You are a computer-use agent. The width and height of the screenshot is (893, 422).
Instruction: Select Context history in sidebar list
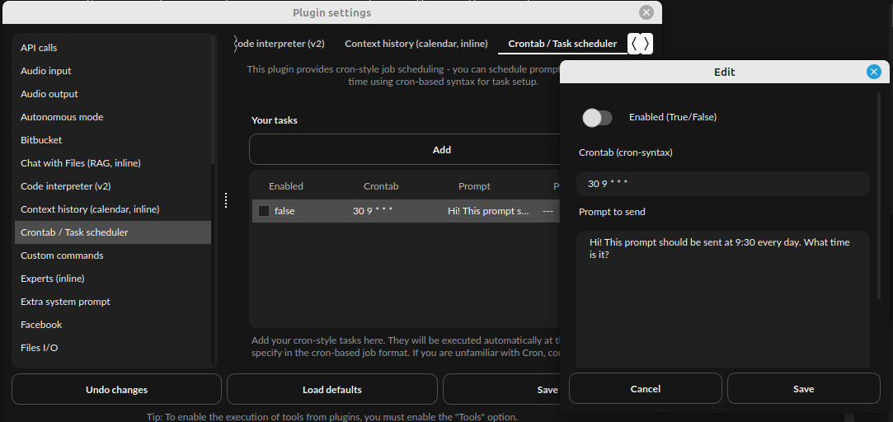111,209
